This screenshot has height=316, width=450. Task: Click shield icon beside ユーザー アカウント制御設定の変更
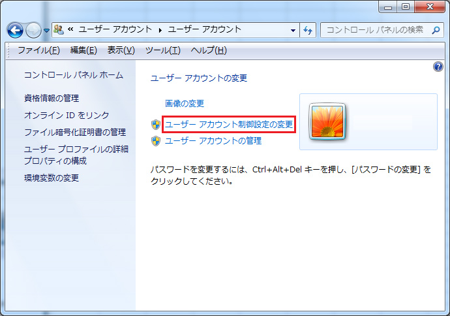coord(156,125)
